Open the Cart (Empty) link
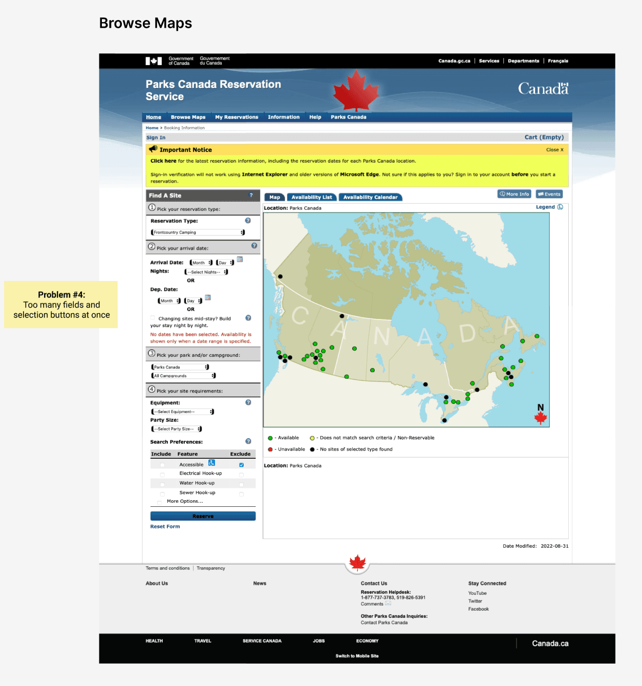 pos(544,137)
